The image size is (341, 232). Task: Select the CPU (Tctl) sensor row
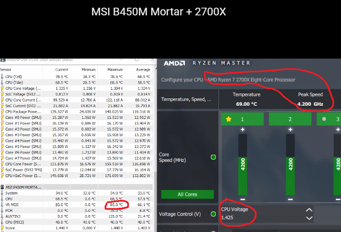tap(76, 77)
